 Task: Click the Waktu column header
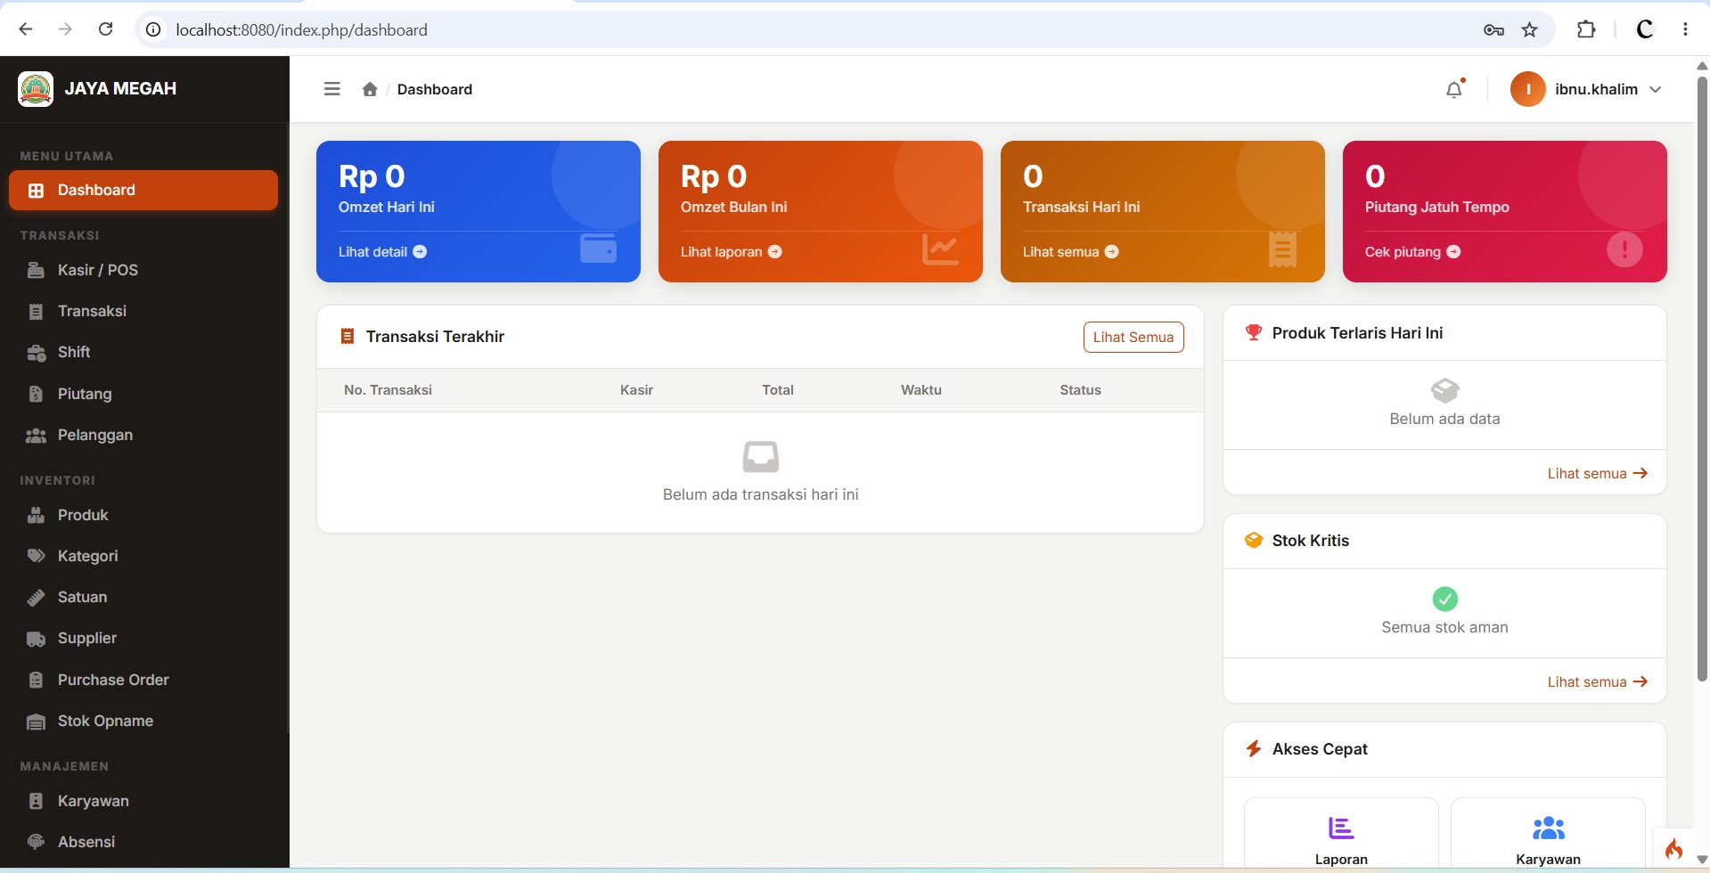coord(920,390)
